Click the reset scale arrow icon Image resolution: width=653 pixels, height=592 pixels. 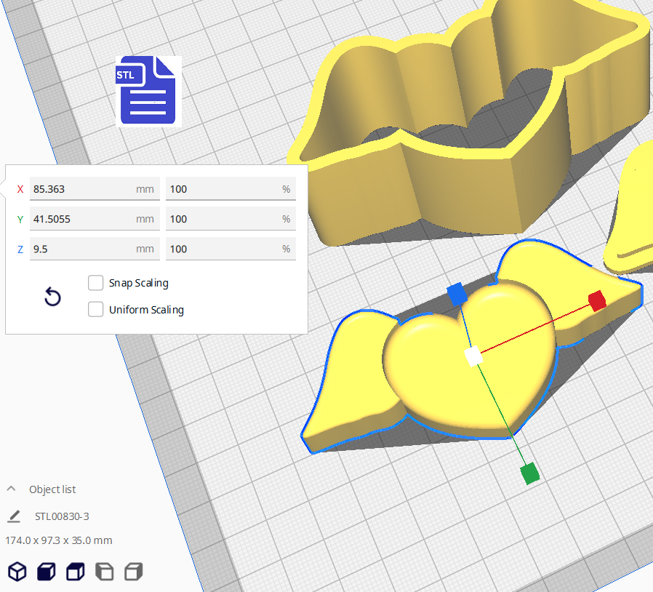[x=52, y=297]
